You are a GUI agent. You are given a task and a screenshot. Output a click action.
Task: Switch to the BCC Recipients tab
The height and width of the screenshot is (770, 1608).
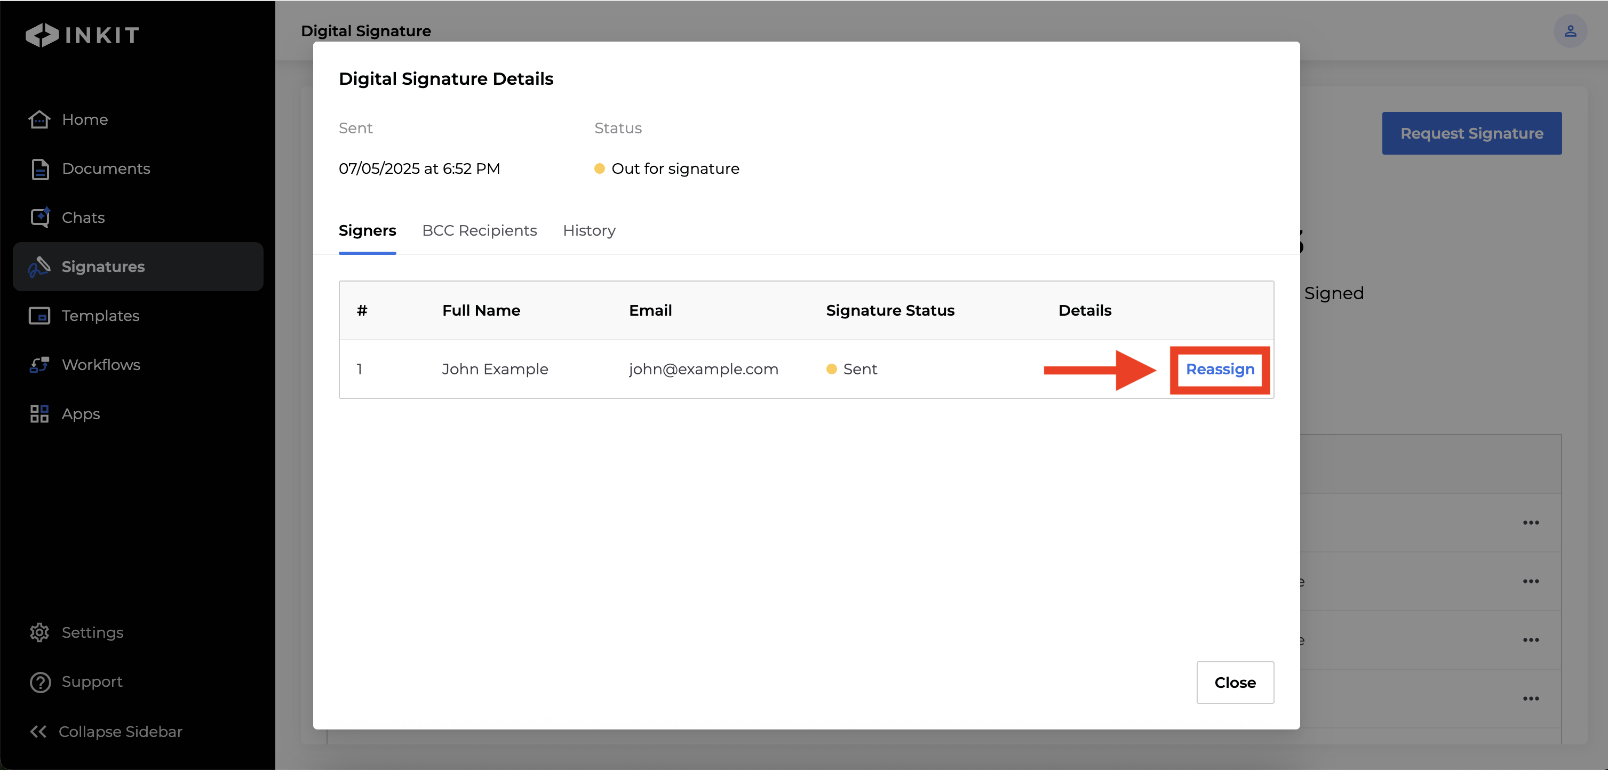point(479,230)
